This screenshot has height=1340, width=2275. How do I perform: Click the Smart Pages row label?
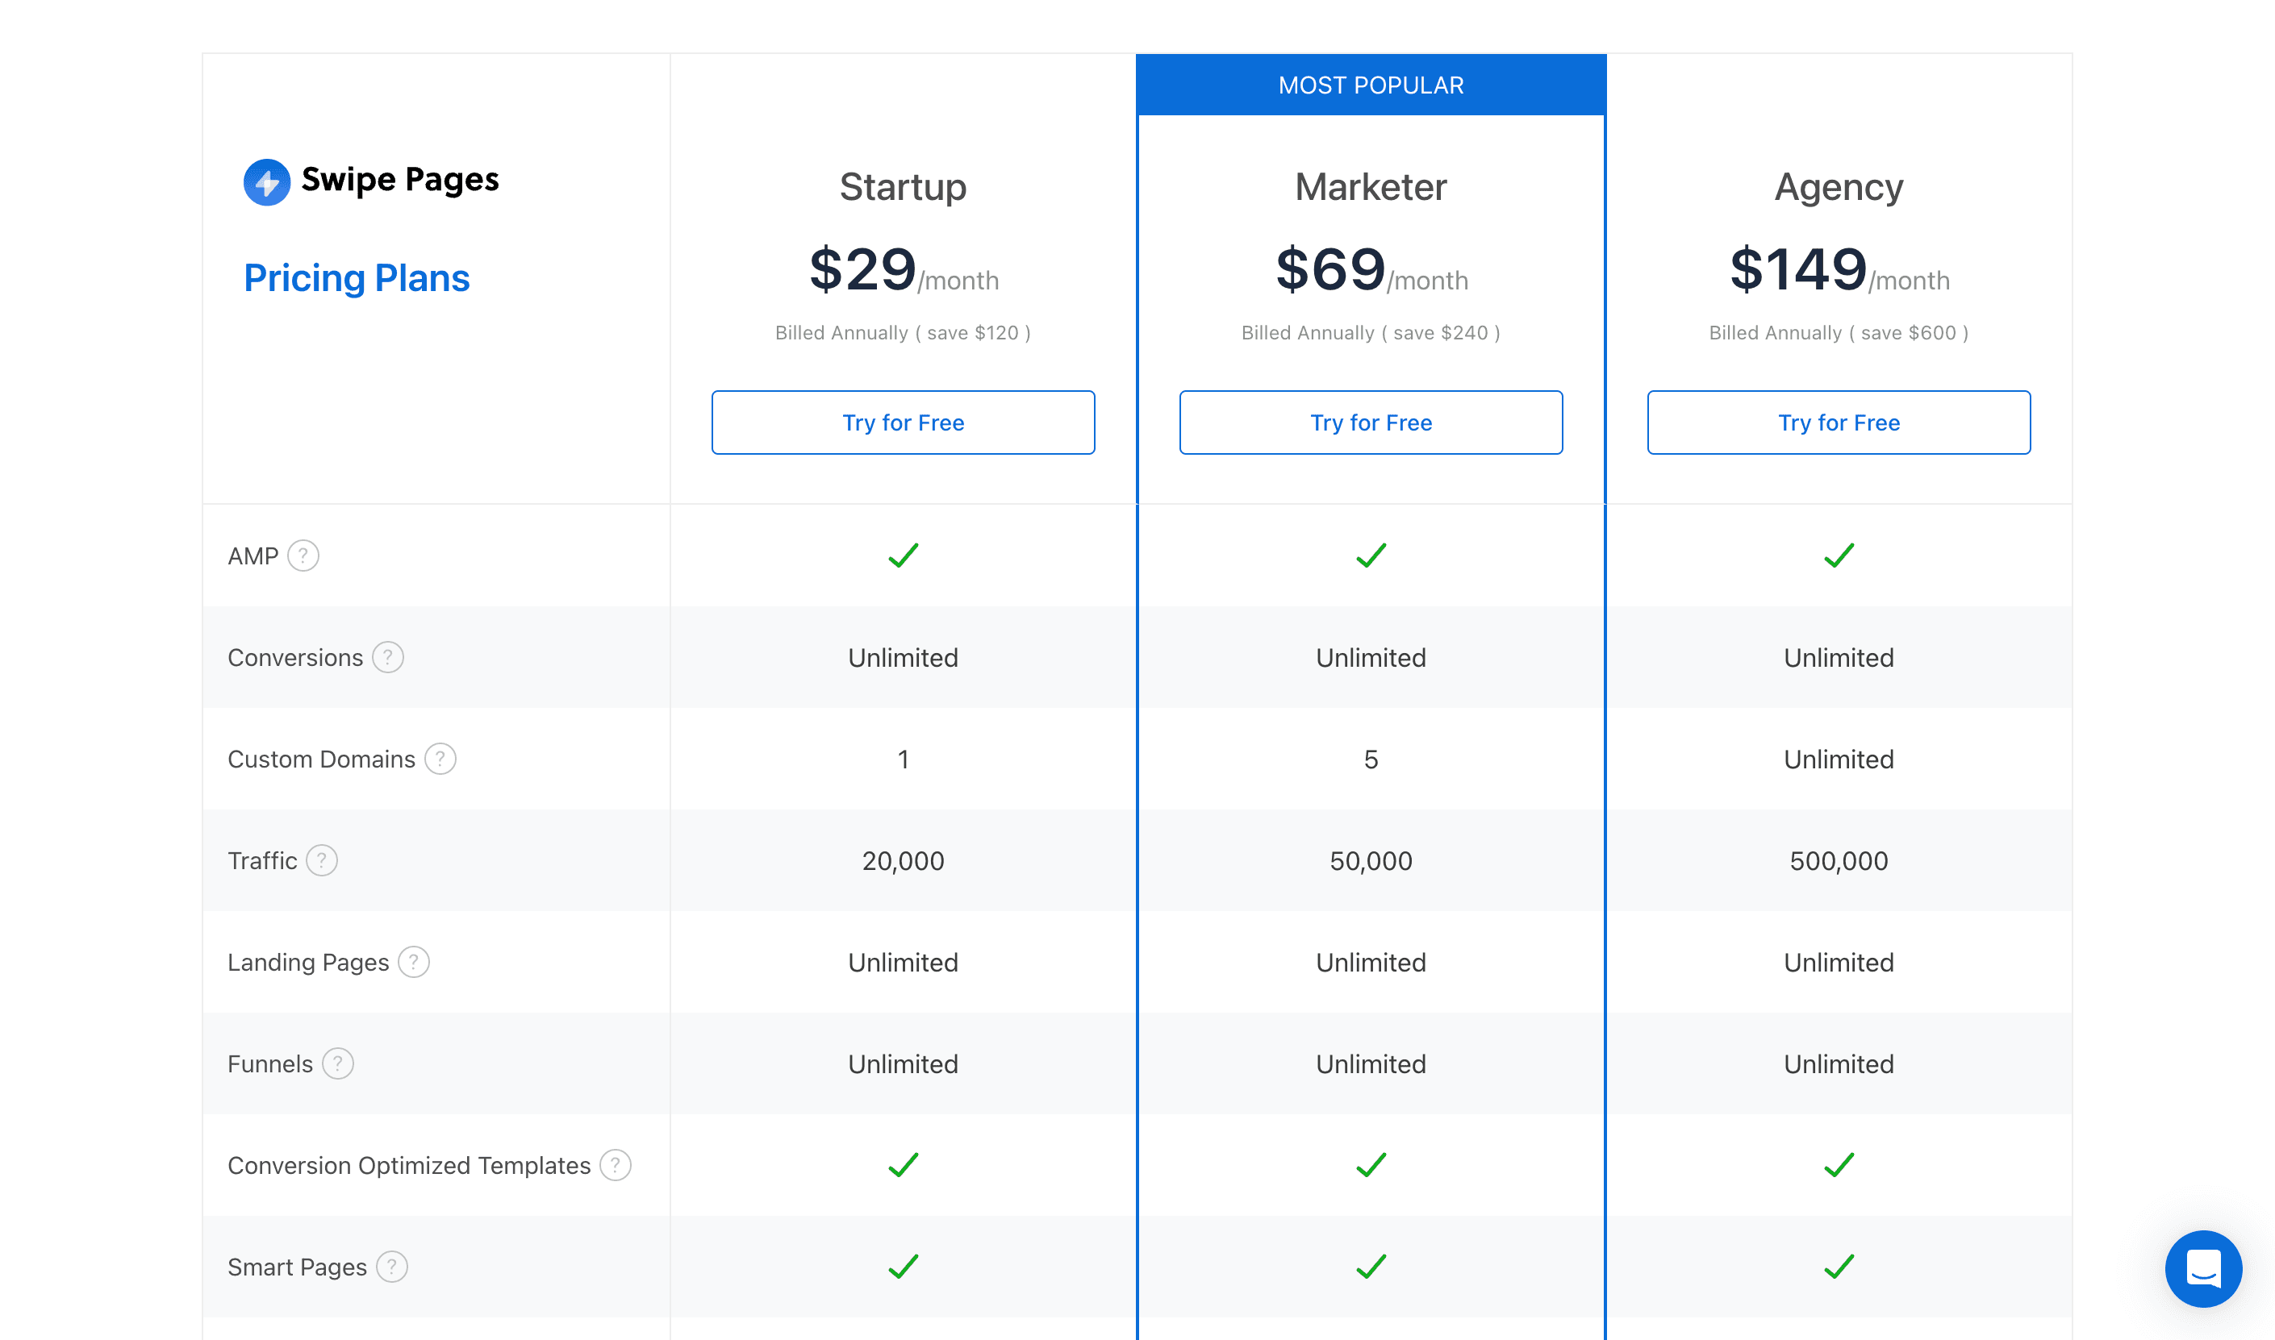click(x=297, y=1267)
